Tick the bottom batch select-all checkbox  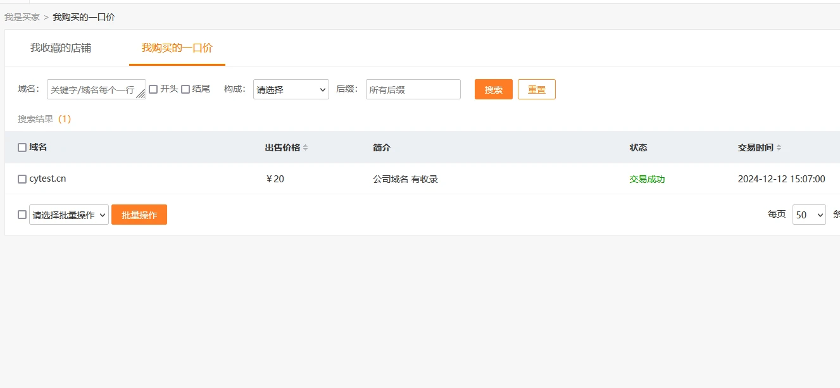point(22,215)
